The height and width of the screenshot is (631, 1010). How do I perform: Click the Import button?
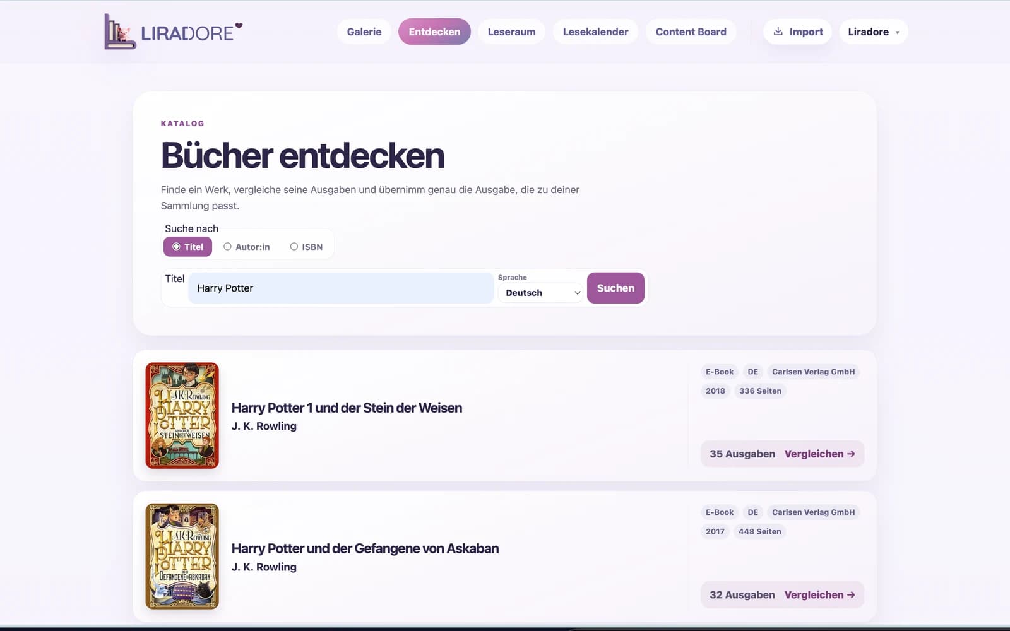[x=798, y=32]
